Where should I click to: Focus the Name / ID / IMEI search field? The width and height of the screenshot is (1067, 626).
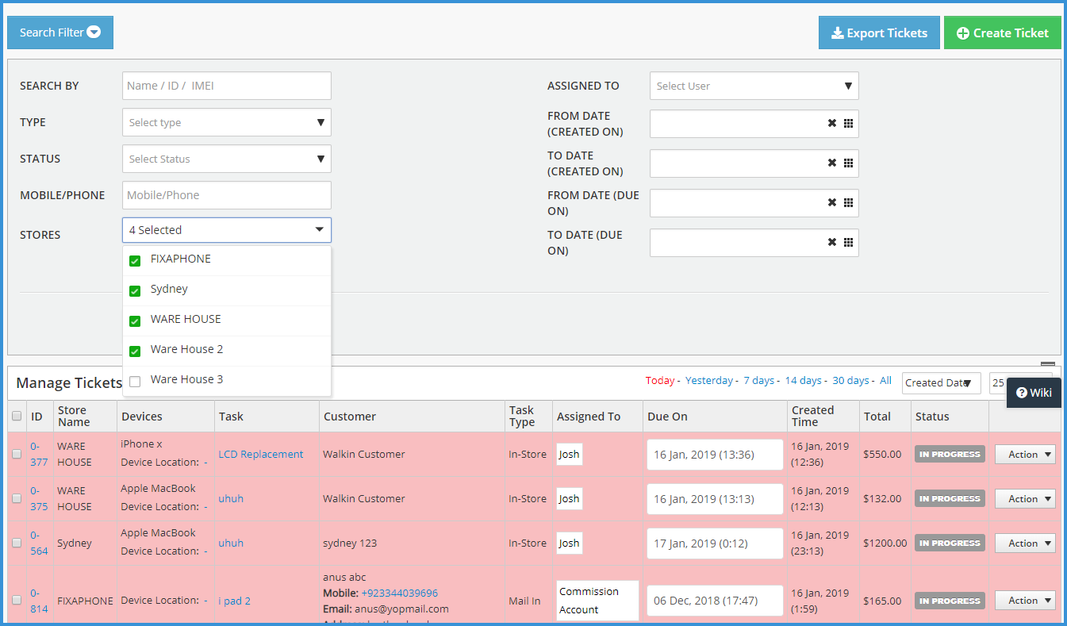(227, 86)
